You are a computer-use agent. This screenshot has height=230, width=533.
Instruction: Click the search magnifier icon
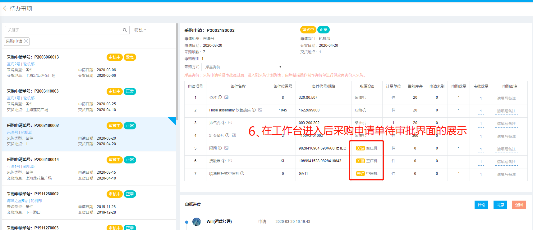[125, 30]
